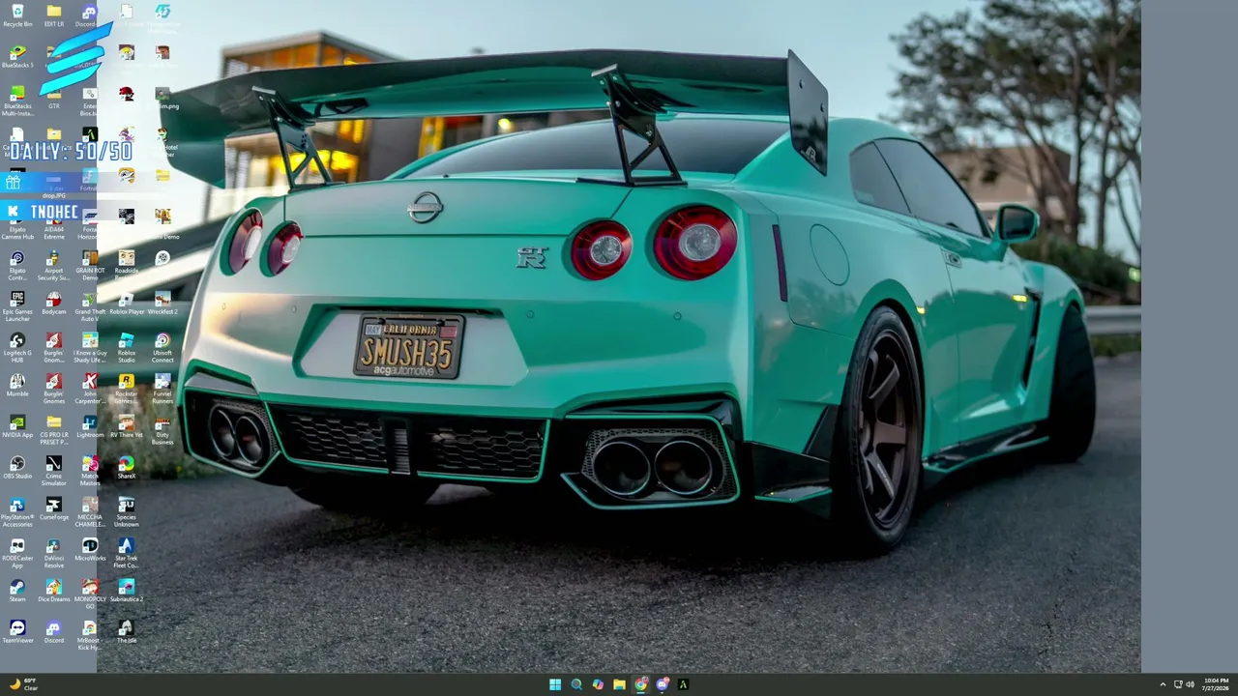Open the Ubisoft Connect shortcut

tap(162, 347)
